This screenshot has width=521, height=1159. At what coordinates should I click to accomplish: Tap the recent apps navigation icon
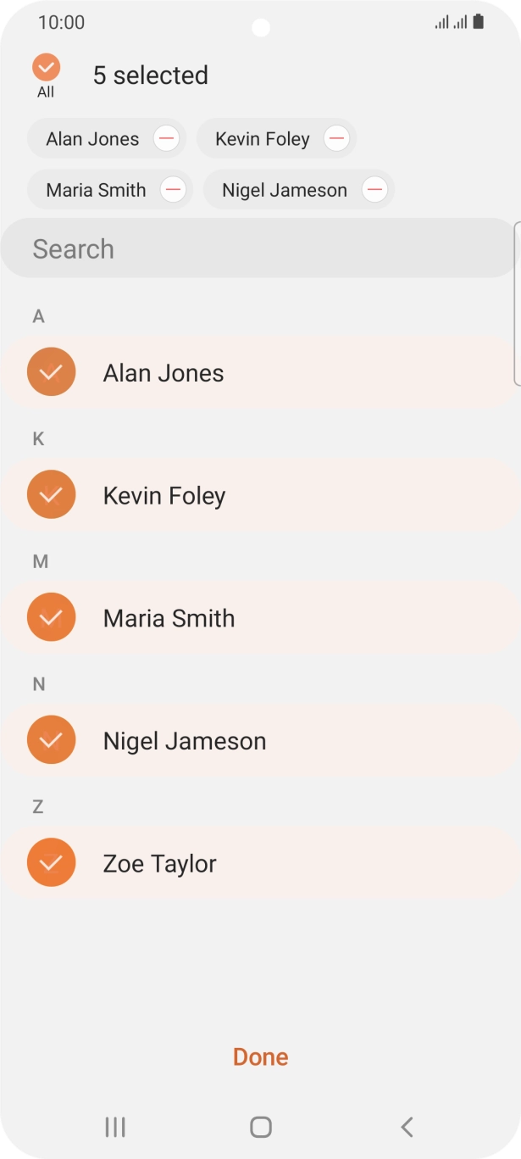tap(115, 1127)
